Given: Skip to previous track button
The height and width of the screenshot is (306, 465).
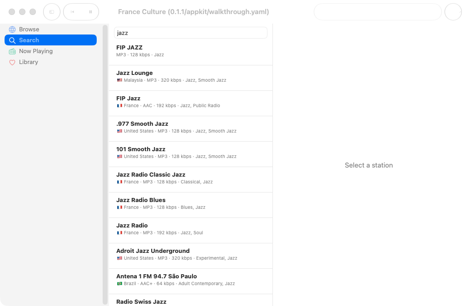Looking at the screenshot, I should pos(72,12).
